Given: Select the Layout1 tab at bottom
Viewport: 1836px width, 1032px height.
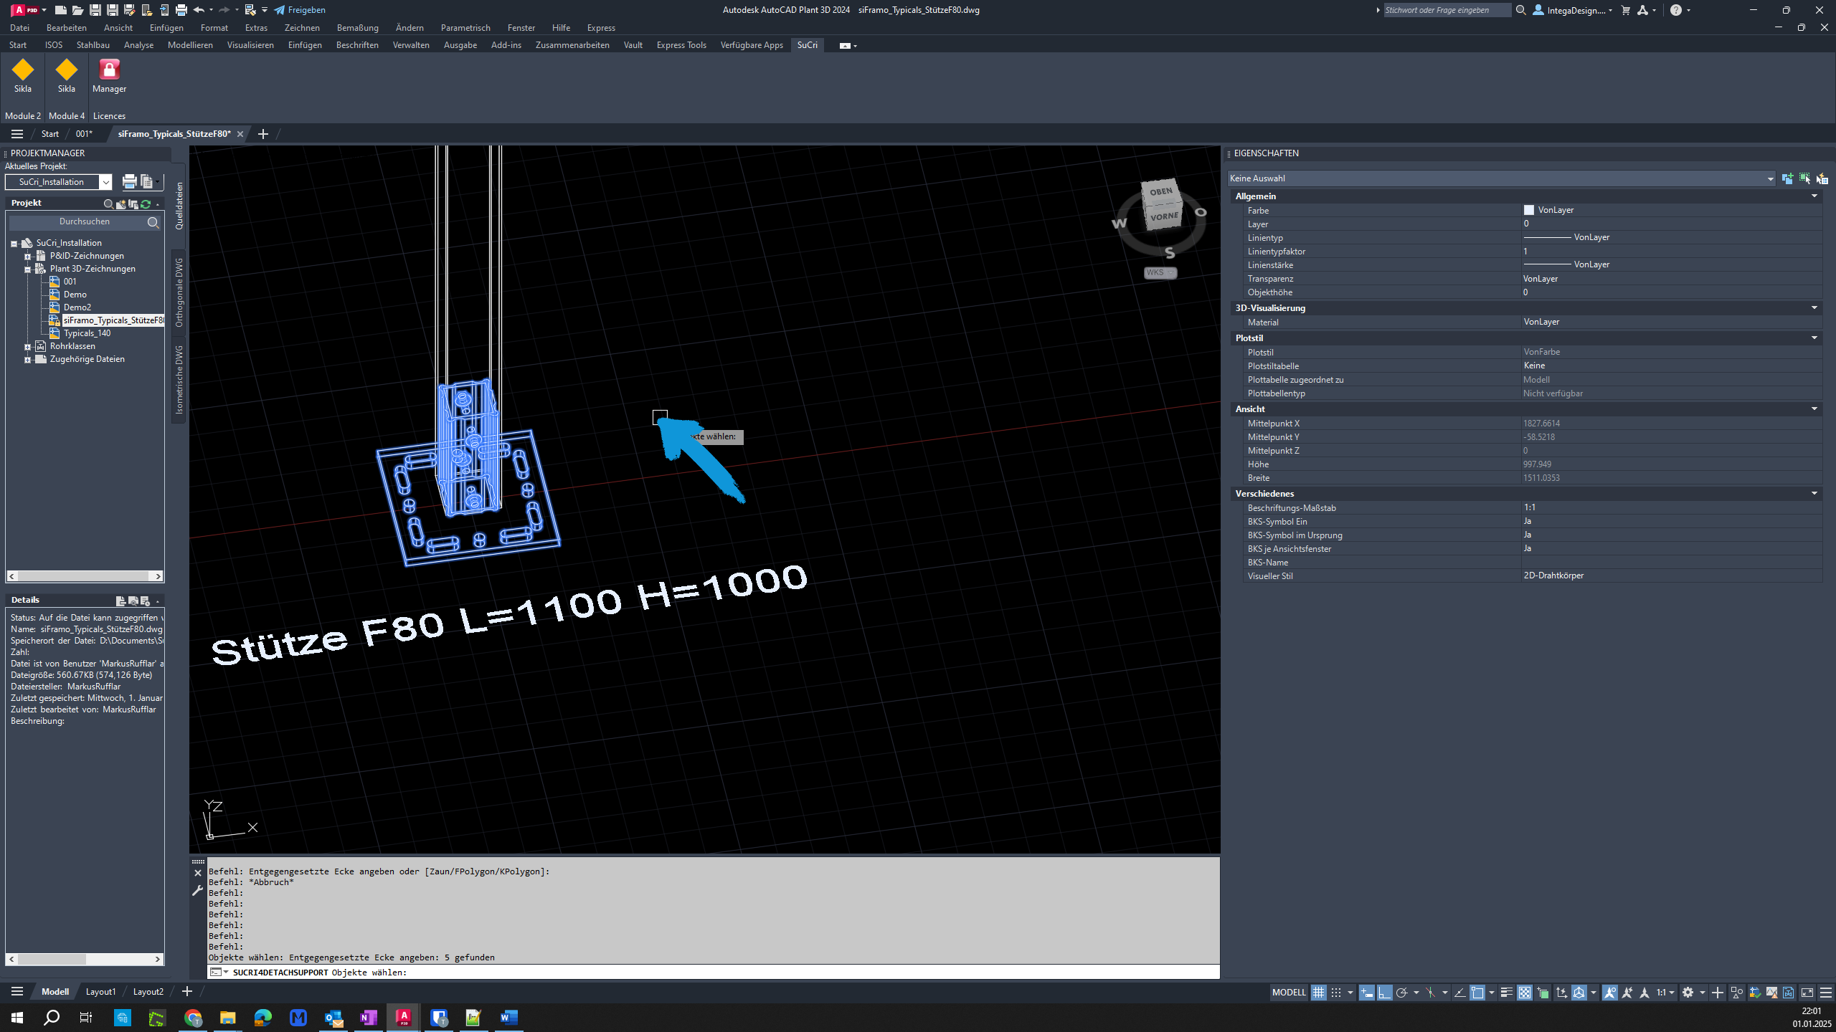Looking at the screenshot, I should pos(100,992).
